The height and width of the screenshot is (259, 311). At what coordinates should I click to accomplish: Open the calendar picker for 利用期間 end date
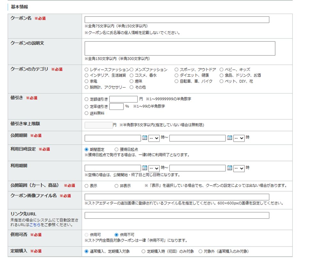pyautogui.click(x=230, y=168)
